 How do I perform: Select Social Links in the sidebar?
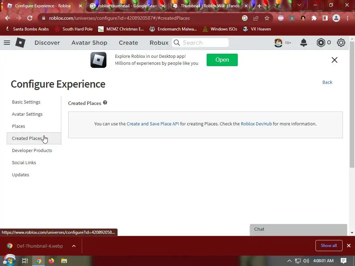(24, 163)
